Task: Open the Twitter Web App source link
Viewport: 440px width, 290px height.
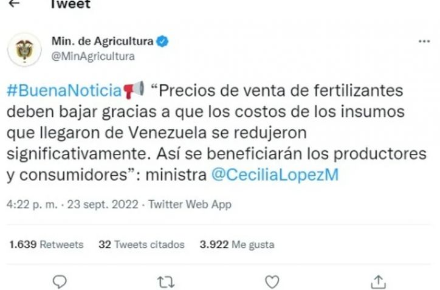Action: (190, 204)
